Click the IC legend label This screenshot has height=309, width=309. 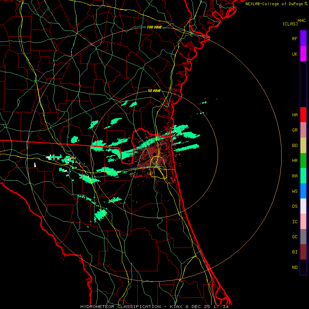(x=295, y=222)
